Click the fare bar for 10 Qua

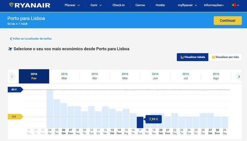click(x=92, y=117)
